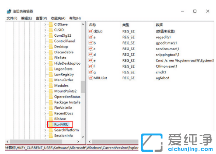Click the string value icon for (默认)
216x154 pixels.
tap(90, 31)
